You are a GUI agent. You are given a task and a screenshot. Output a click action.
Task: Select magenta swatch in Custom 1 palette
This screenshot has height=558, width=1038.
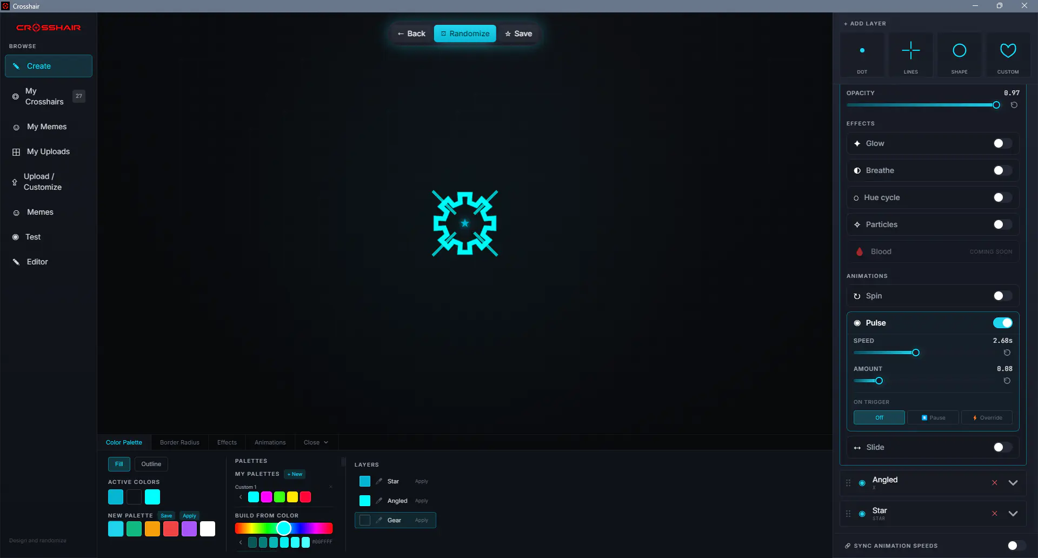point(267,497)
